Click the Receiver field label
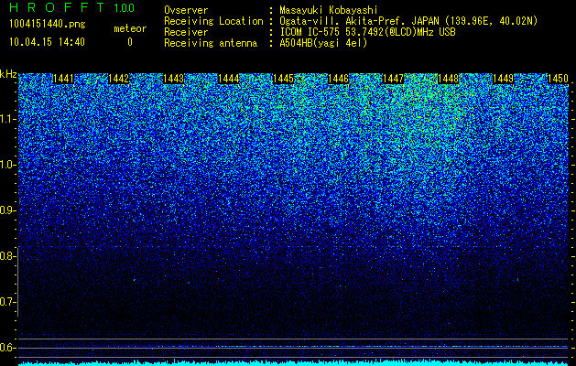This screenshot has width=576, height=366. [186, 32]
